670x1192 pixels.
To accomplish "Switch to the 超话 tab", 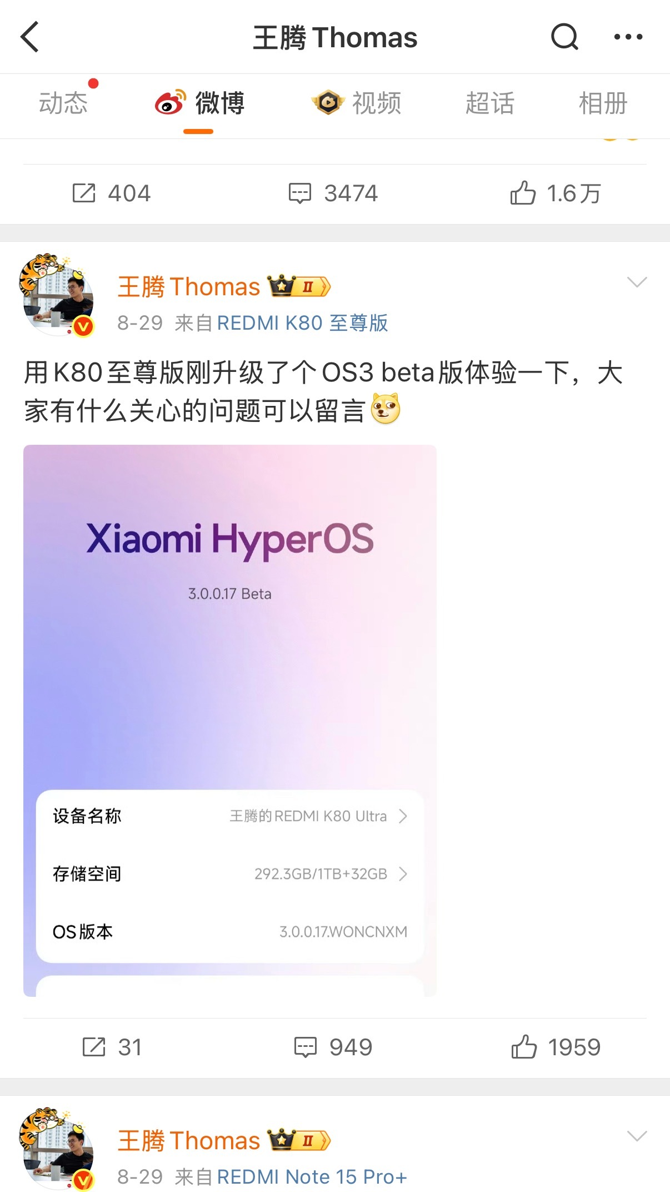I will 489,103.
